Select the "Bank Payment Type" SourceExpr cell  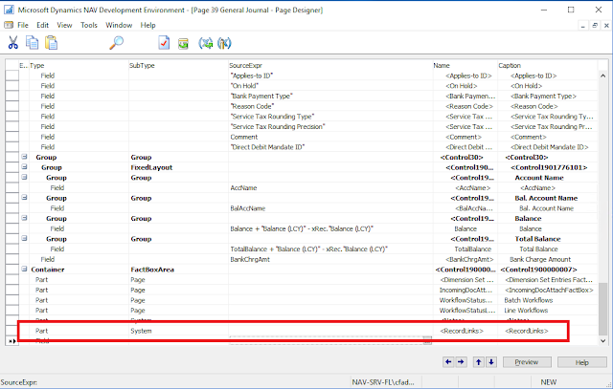coord(330,96)
